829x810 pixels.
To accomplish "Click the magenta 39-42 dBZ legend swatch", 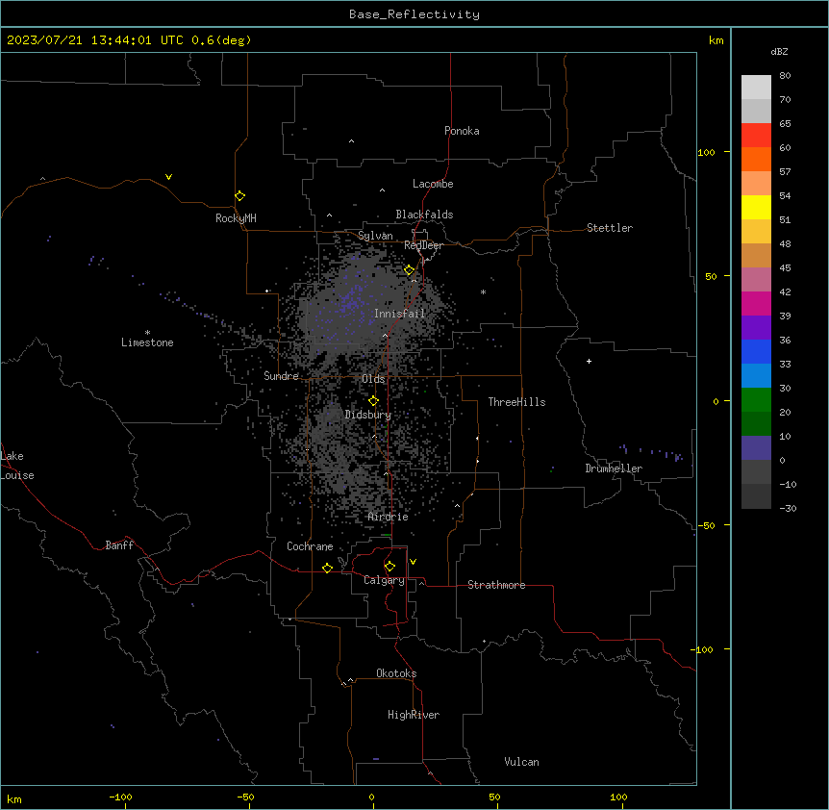I will click(756, 303).
